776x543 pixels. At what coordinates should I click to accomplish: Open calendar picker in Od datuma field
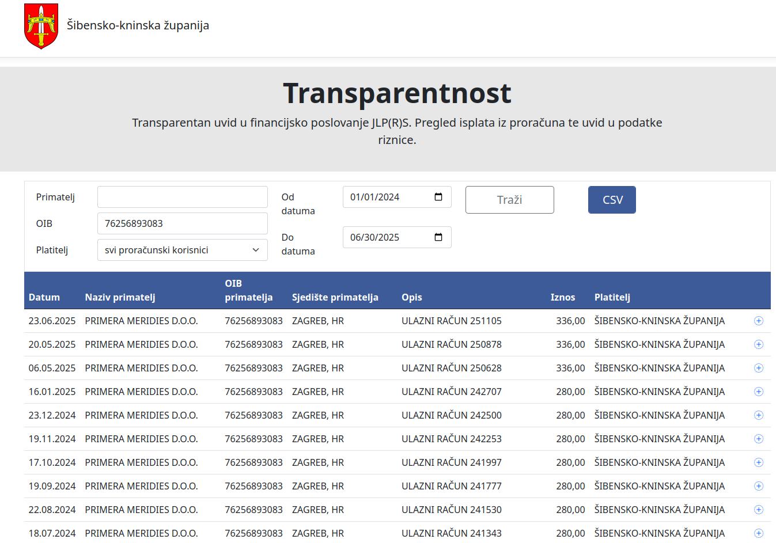pos(438,197)
